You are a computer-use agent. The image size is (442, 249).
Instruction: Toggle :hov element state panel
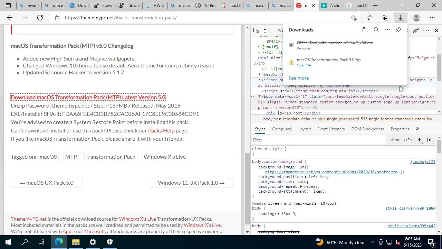pos(394,140)
